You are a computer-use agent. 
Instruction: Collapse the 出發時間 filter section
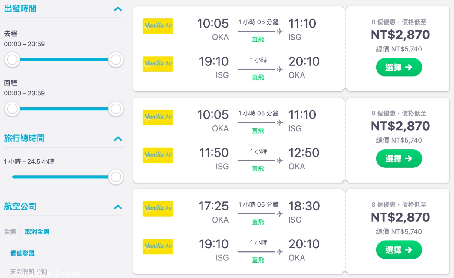click(x=118, y=9)
